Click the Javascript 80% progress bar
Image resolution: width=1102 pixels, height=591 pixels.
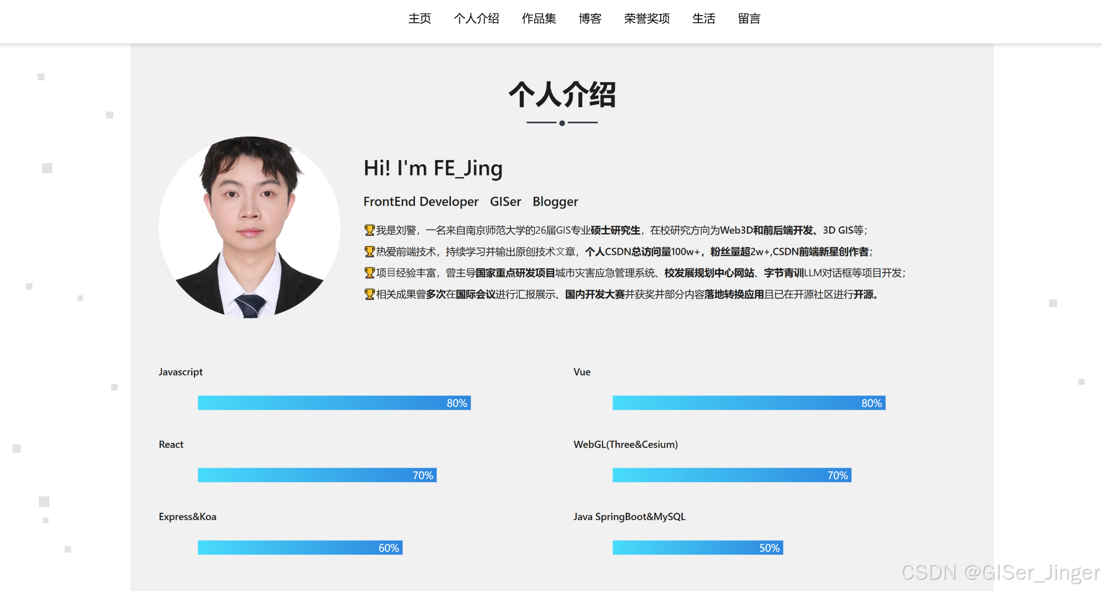[x=334, y=403]
